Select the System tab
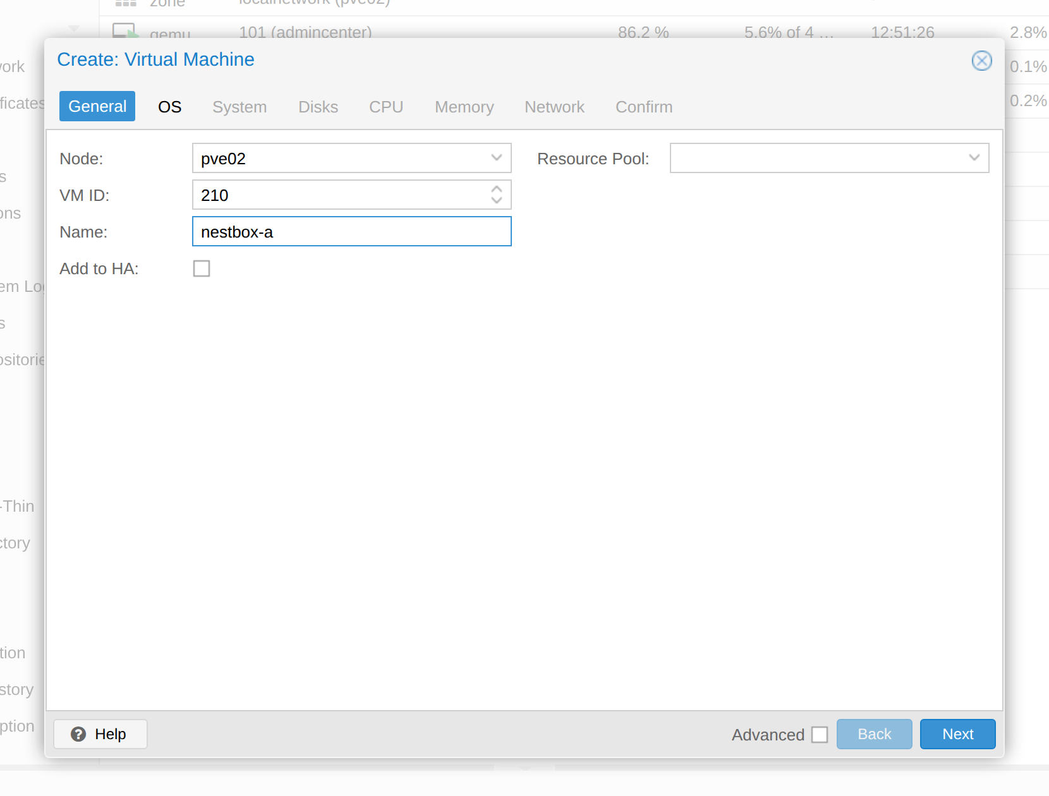1049x796 pixels. [240, 107]
